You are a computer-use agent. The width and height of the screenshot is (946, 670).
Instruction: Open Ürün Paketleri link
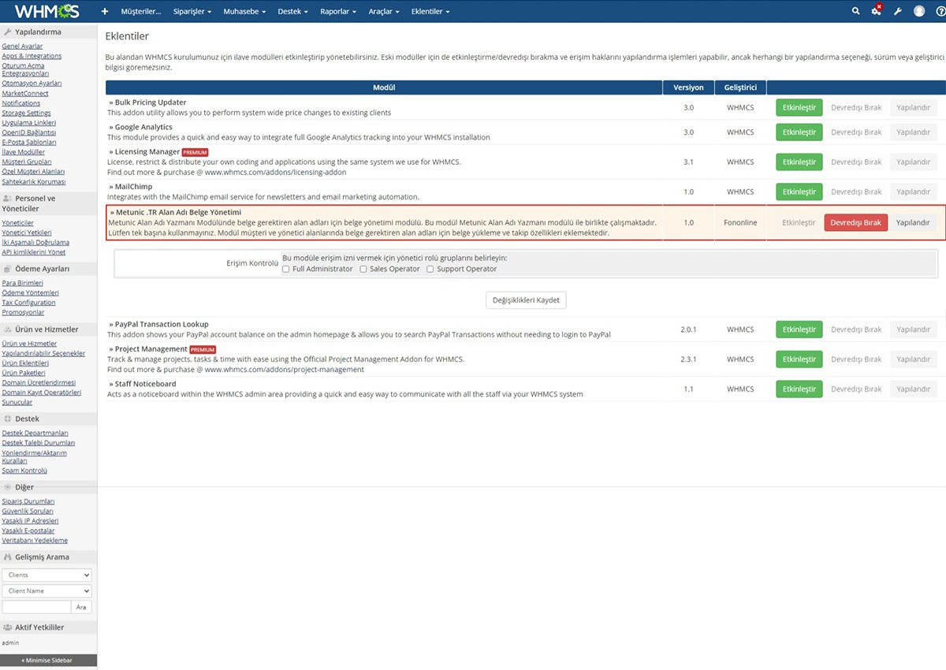click(x=24, y=373)
